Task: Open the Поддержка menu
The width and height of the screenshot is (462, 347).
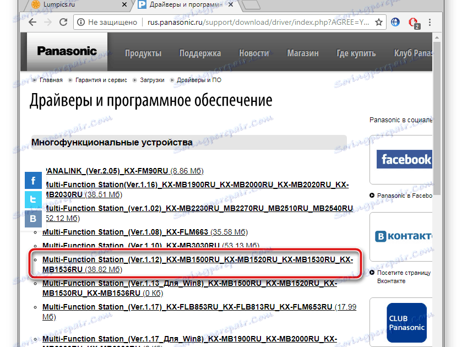Action: pyautogui.click(x=200, y=53)
